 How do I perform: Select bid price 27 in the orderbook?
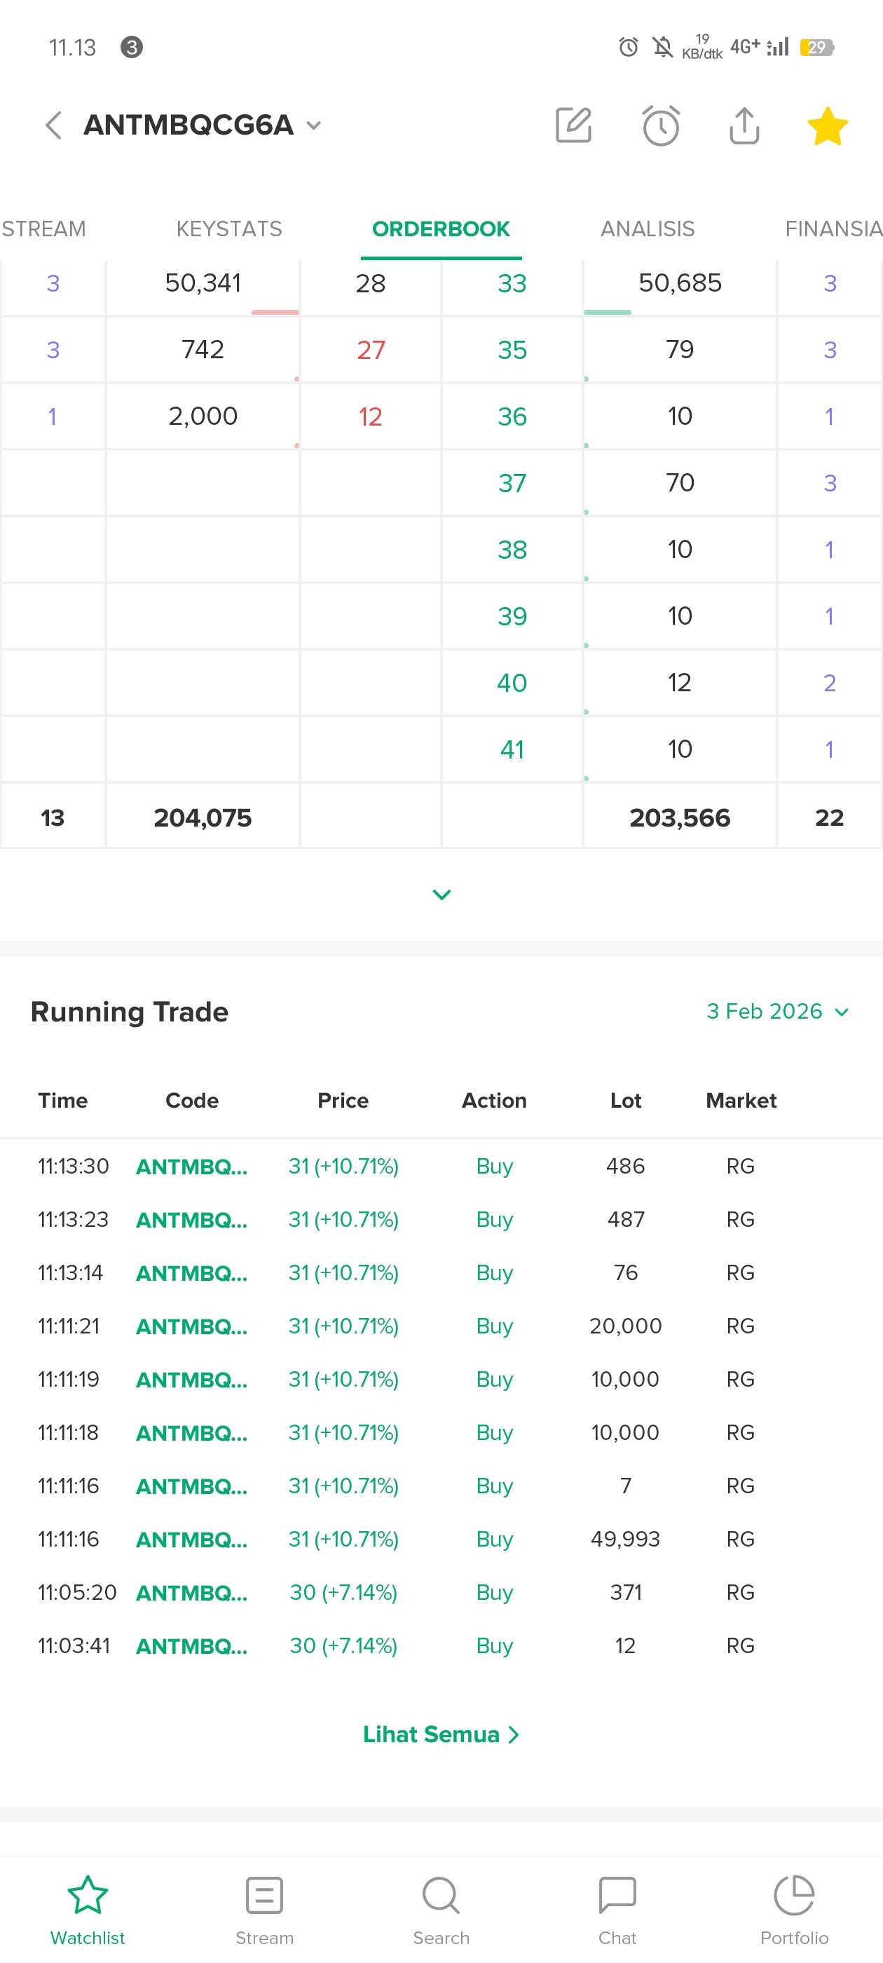coord(370,350)
